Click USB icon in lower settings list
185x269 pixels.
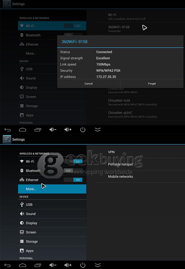pos(22,204)
